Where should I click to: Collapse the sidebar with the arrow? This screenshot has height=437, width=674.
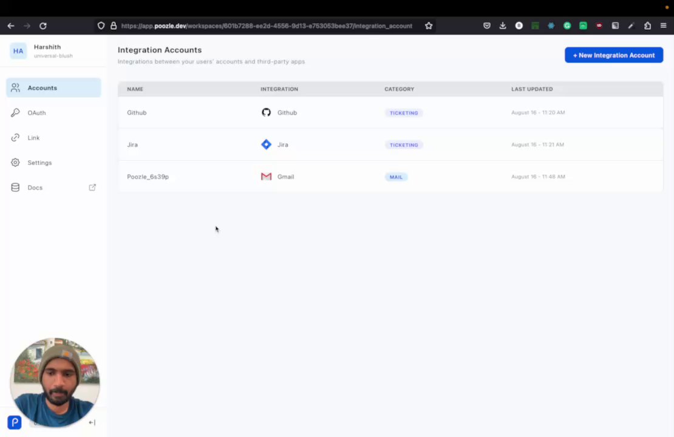click(x=92, y=422)
